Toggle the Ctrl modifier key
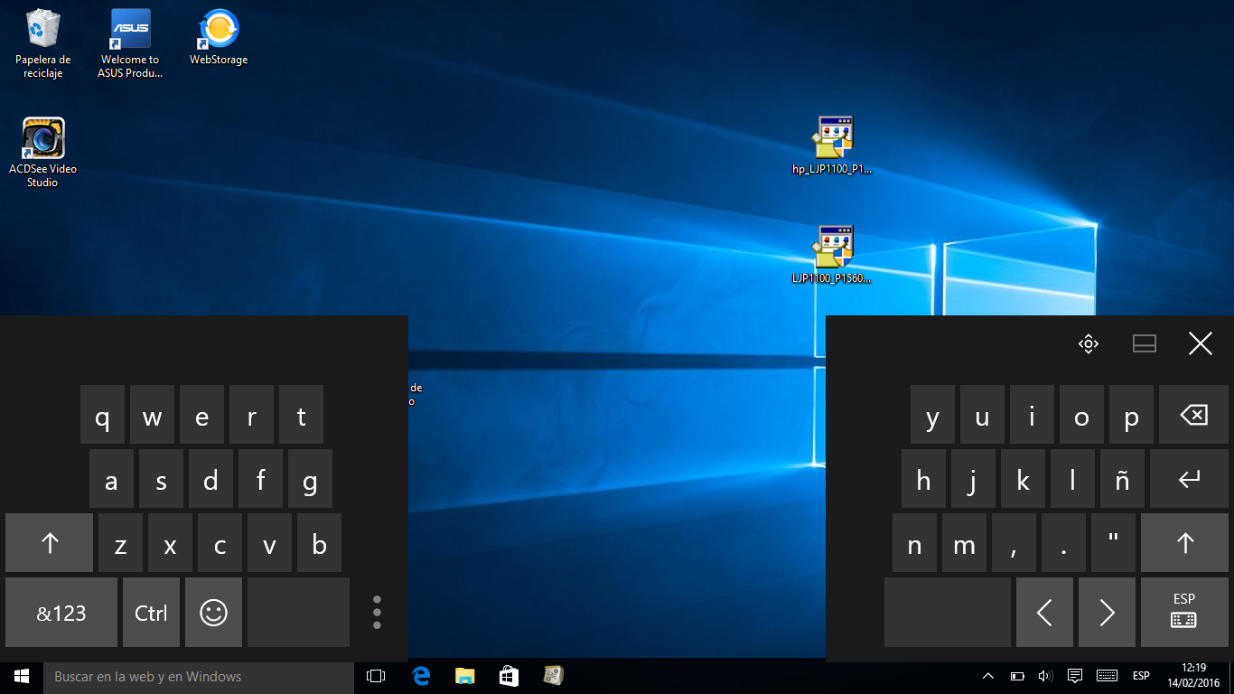The image size is (1234, 694). point(151,613)
